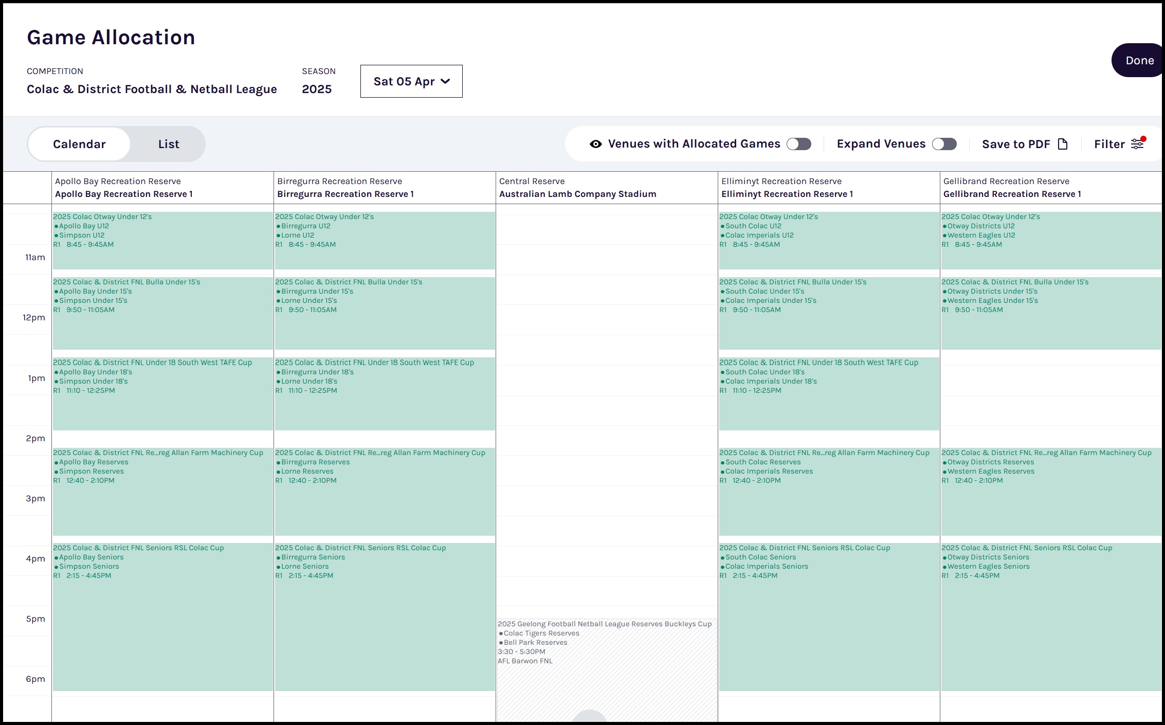Click the Done button
Image resolution: width=1165 pixels, height=725 pixels.
click(1138, 60)
